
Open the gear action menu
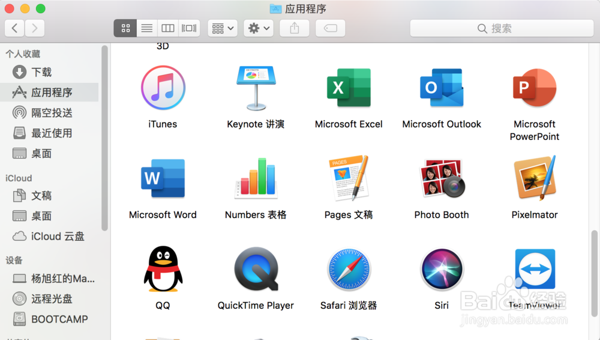pyautogui.click(x=259, y=28)
